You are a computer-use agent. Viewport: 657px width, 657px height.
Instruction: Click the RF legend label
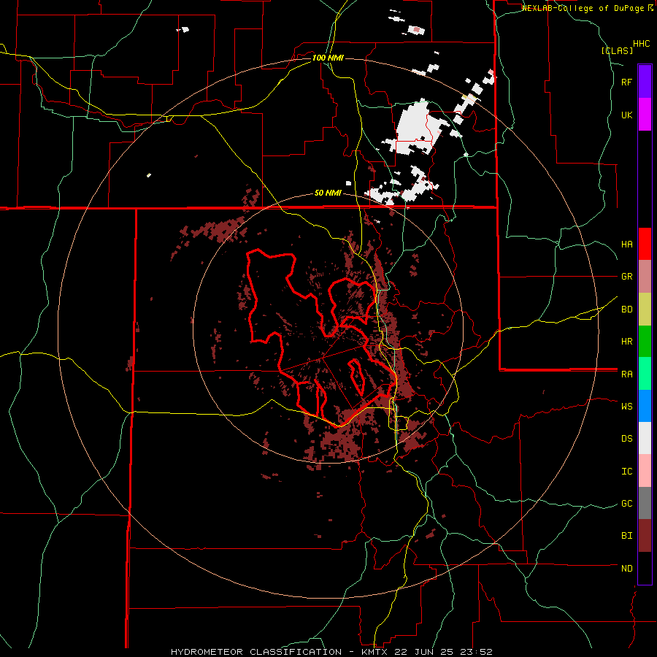coord(626,82)
